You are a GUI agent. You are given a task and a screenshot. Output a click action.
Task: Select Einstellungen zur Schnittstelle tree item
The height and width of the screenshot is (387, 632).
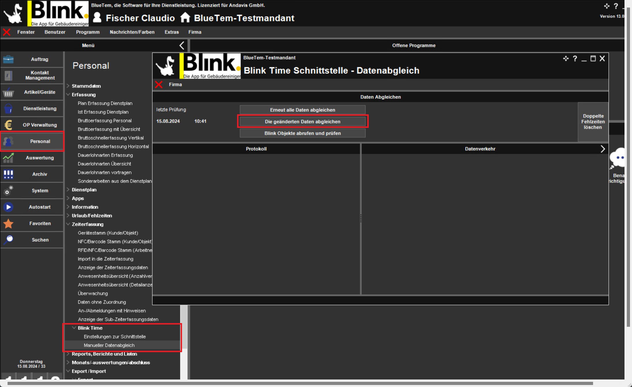(x=115, y=337)
